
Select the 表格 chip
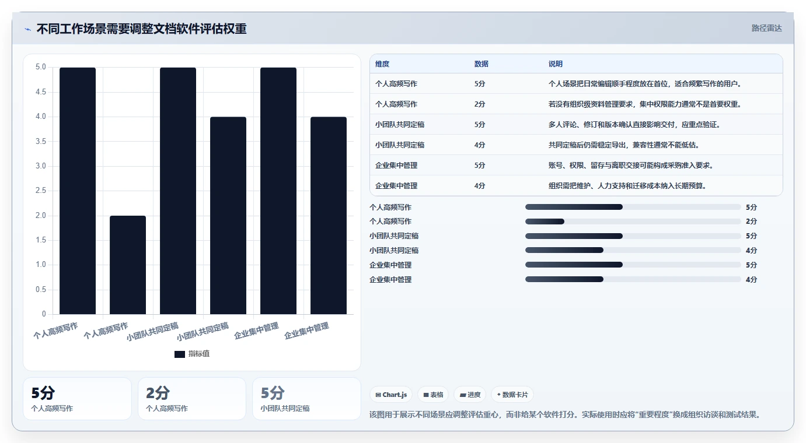433,395
